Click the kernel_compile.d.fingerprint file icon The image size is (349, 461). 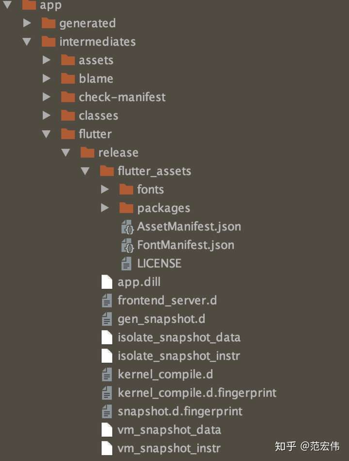(x=107, y=393)
